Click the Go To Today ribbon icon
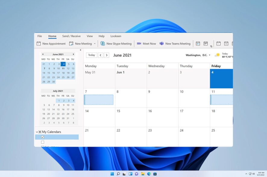 tap(198, 43)
